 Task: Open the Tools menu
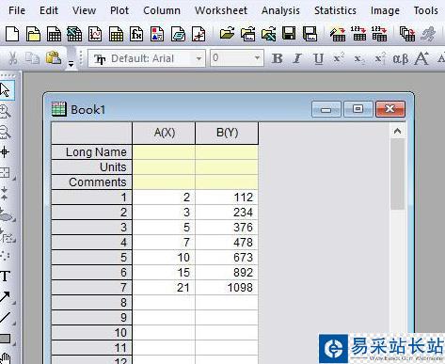(426, 10)
